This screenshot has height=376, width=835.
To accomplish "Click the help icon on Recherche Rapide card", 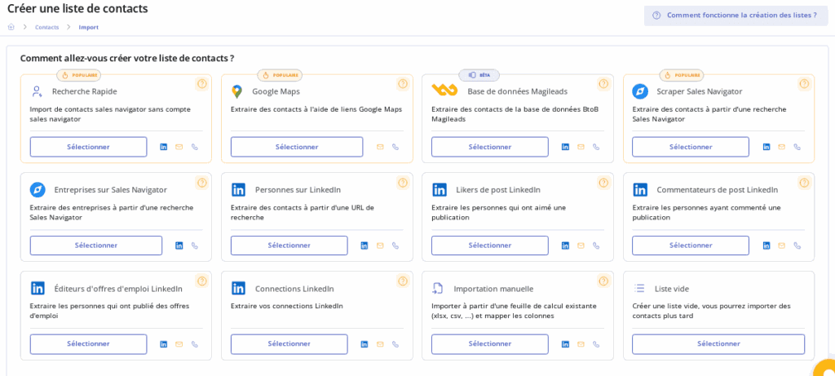I will click(201, 84).
